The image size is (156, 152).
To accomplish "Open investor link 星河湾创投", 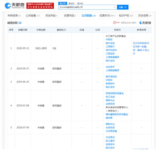I will 111,76.
